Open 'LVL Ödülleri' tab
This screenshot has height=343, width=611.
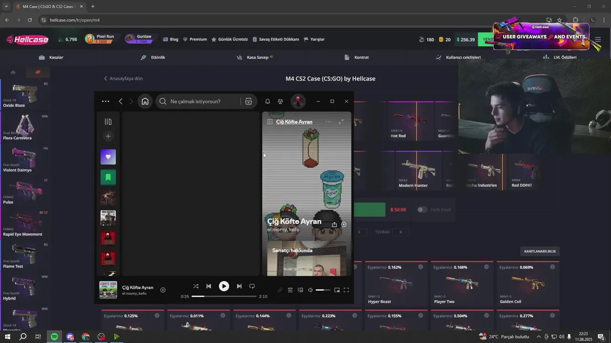point(560,57)
